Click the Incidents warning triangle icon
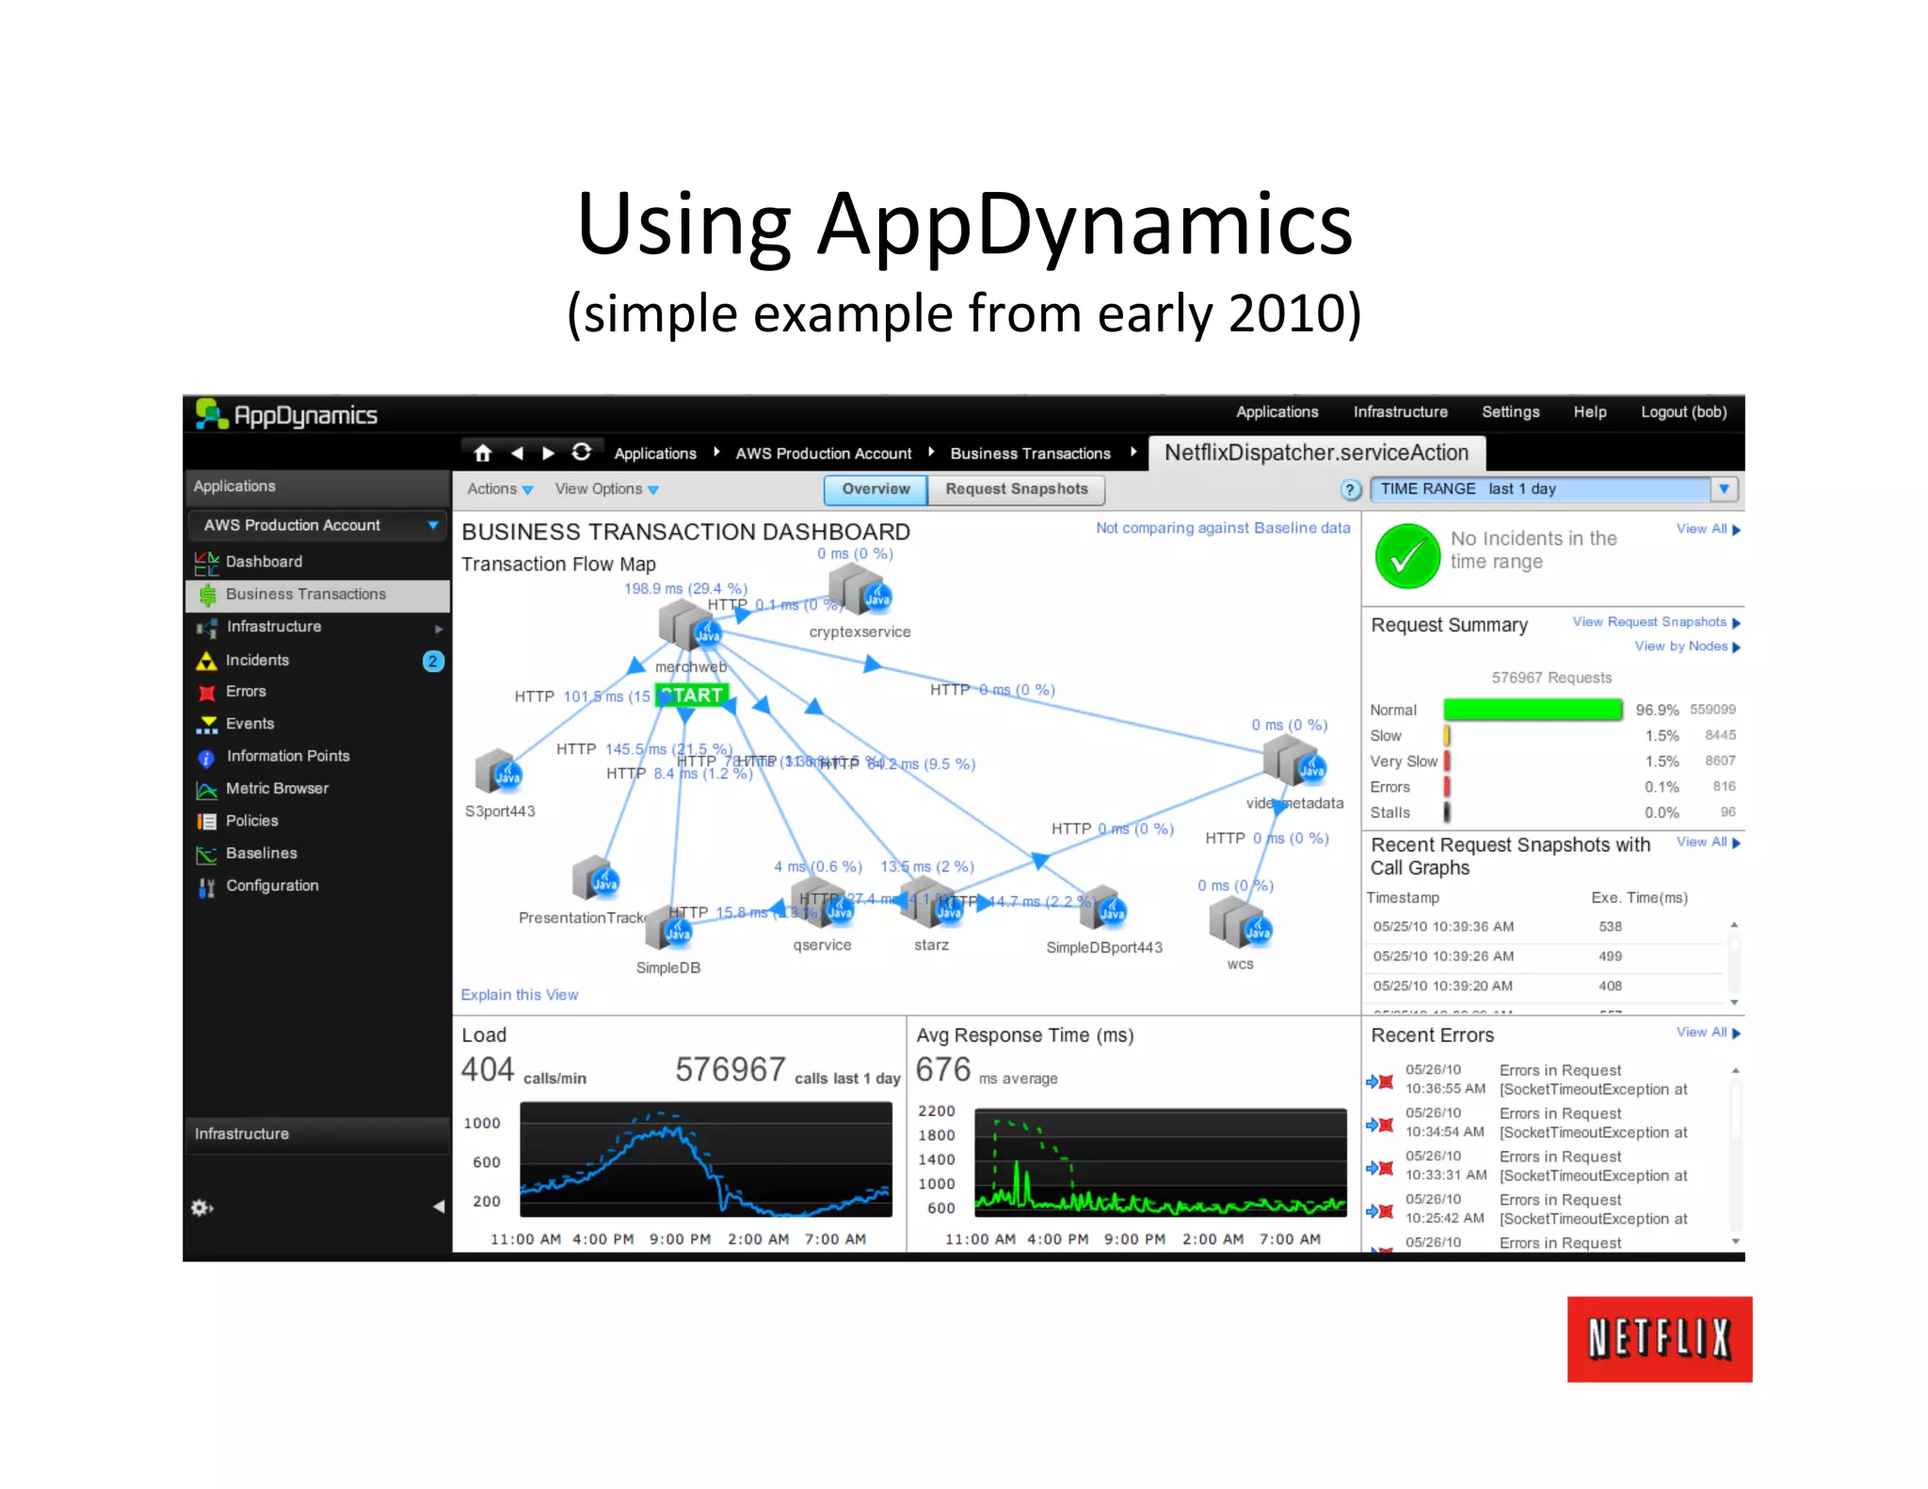The height and width of the screenshot is (1489, 1928). [x=206, y=661]
